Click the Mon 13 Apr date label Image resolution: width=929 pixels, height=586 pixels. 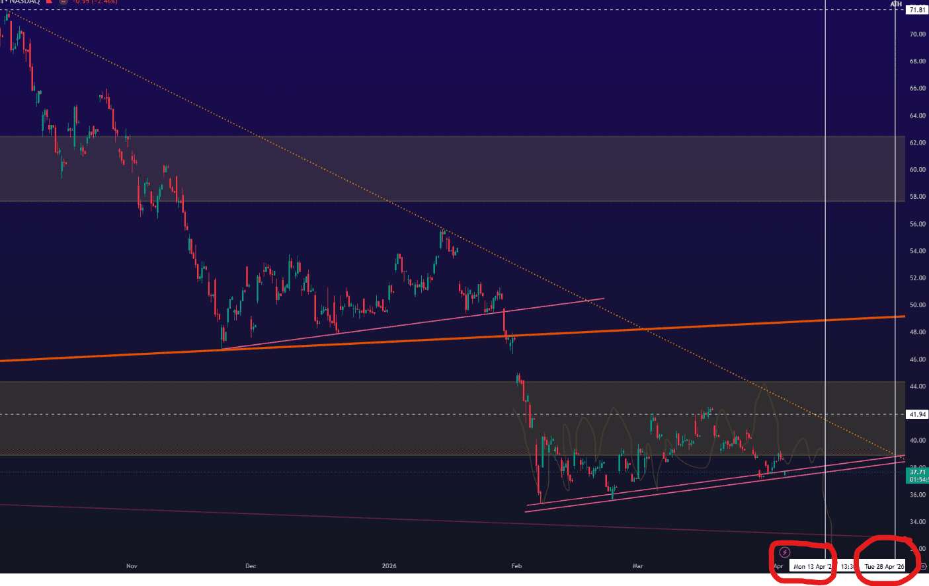[x=813, y=566]
